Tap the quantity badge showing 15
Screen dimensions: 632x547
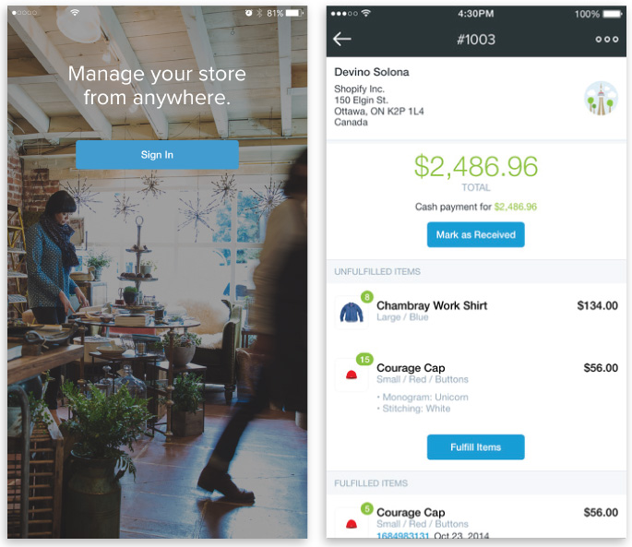coord(364,359)
